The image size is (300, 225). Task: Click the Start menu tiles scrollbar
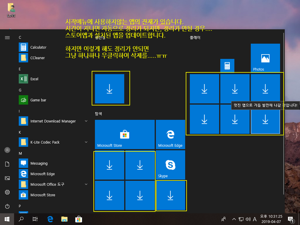[284, 114]
